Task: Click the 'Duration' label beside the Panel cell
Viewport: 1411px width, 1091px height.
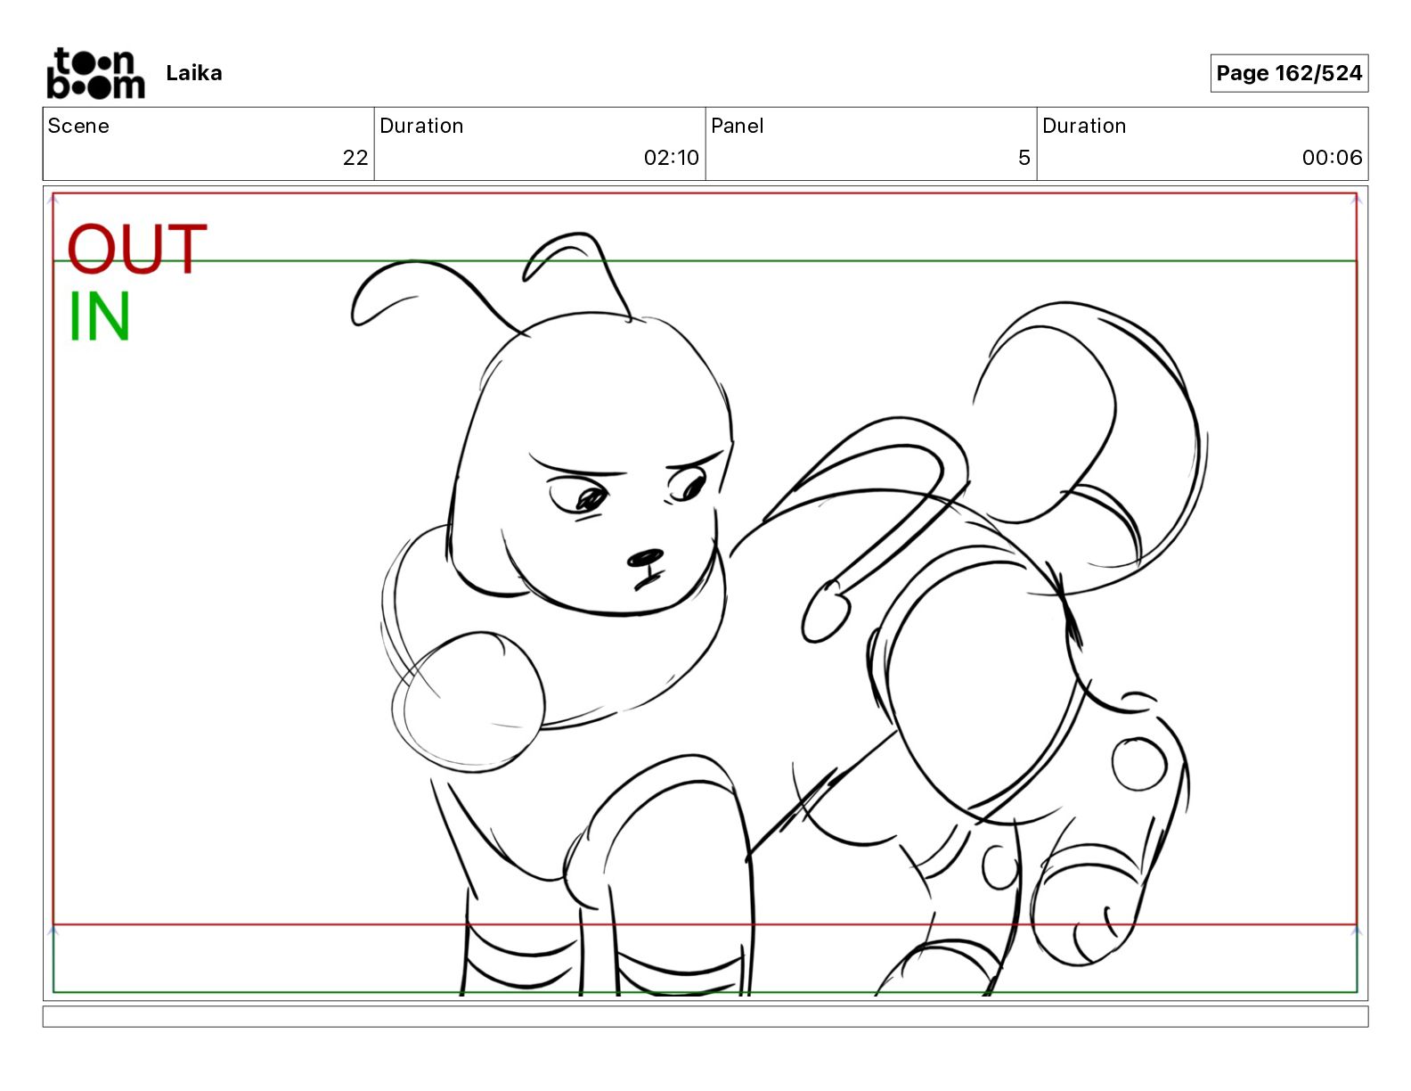Action: pyautogui.click(x=1084, y=126)
